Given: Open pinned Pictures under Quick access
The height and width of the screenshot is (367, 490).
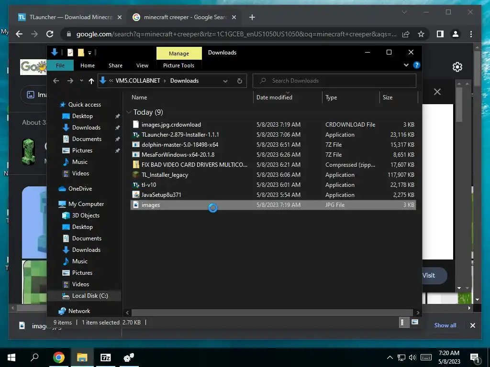Looking at the screenshot, I should [82, 151].
